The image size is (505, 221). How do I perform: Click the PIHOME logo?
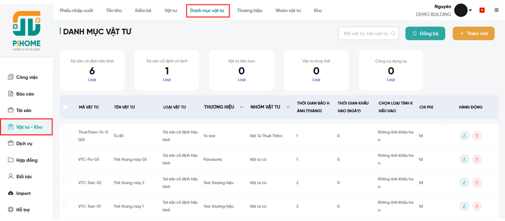coord(27,31)
